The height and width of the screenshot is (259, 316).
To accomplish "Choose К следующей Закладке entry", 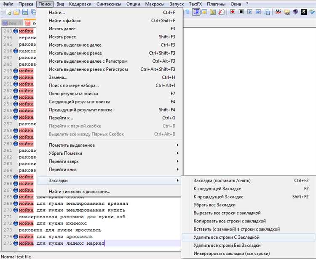I will coord(248,189).
